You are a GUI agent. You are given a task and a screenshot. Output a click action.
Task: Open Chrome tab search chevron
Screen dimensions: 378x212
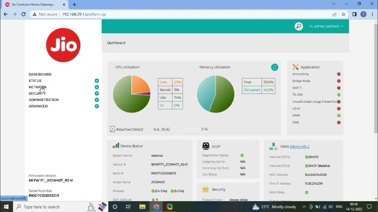click(334, 4)
